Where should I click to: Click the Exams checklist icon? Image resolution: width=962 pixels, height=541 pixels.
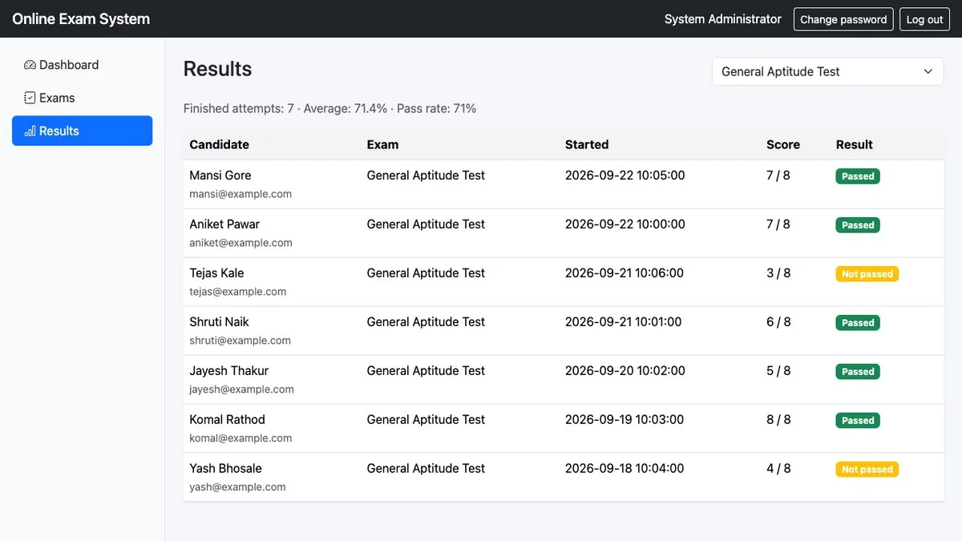tap(30, 98)
